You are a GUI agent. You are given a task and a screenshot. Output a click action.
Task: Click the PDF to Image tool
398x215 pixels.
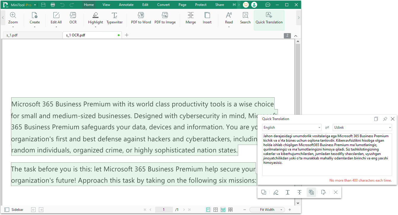[x=165, y=18]
